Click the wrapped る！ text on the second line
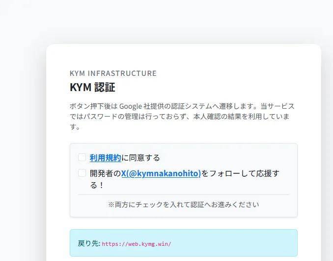The width and height of the screenshot is (333, 261). (x=97, y=186)
